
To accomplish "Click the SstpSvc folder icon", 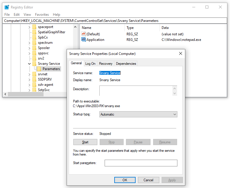I will [34, 90].
